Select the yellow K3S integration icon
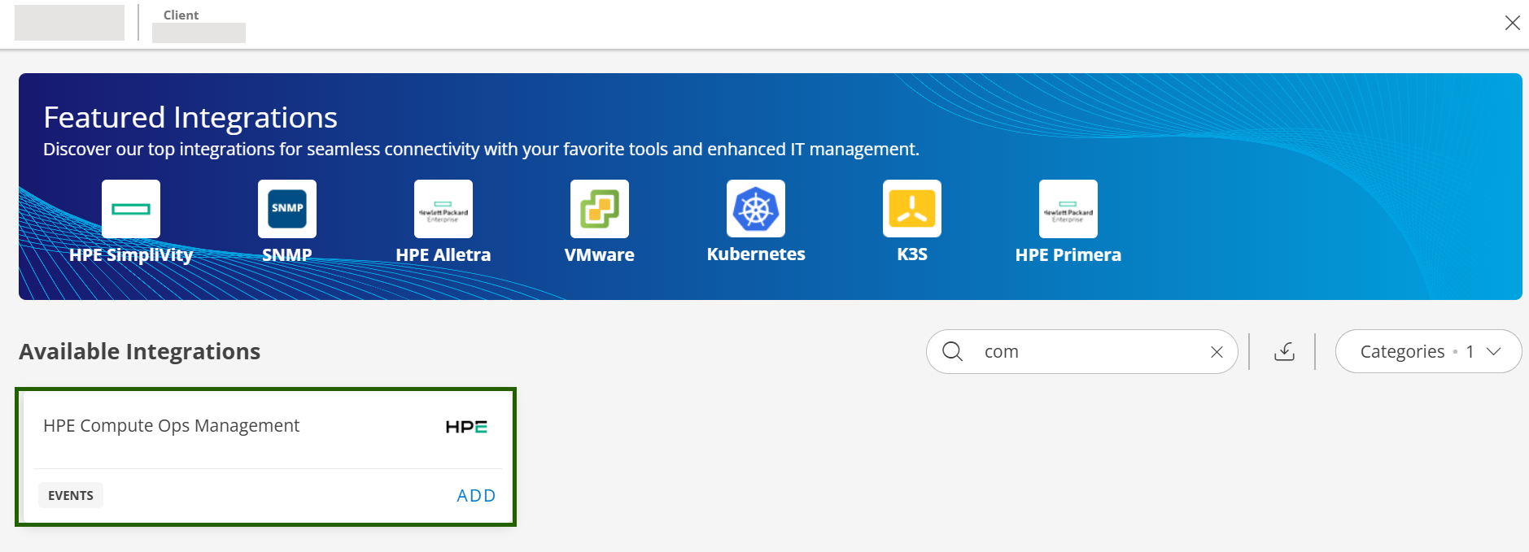 coord(912,209)
